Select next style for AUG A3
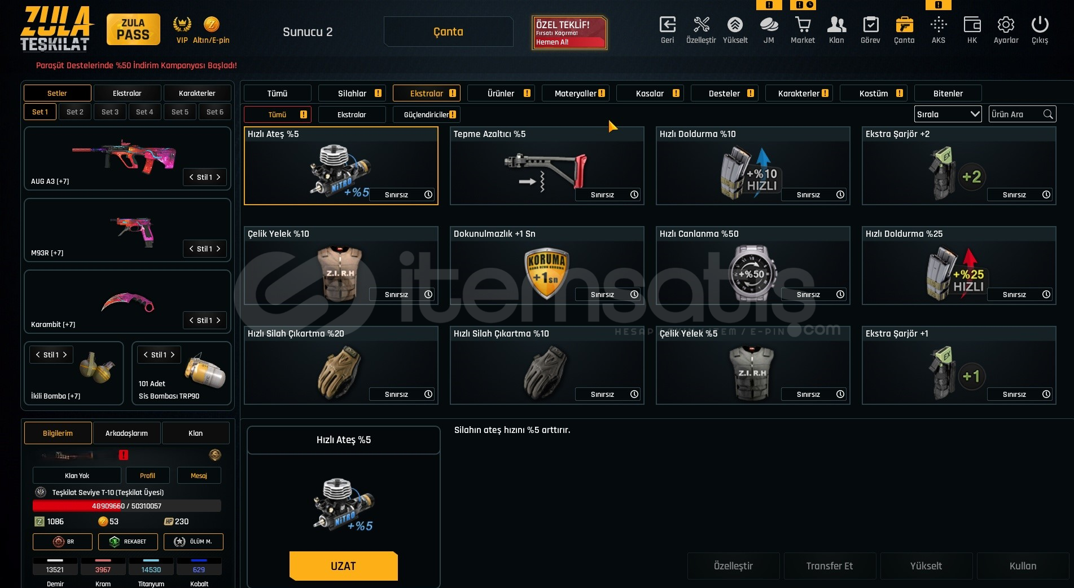Image resolution: width=1074 pixels, height=588 pixels. (218, 177)
